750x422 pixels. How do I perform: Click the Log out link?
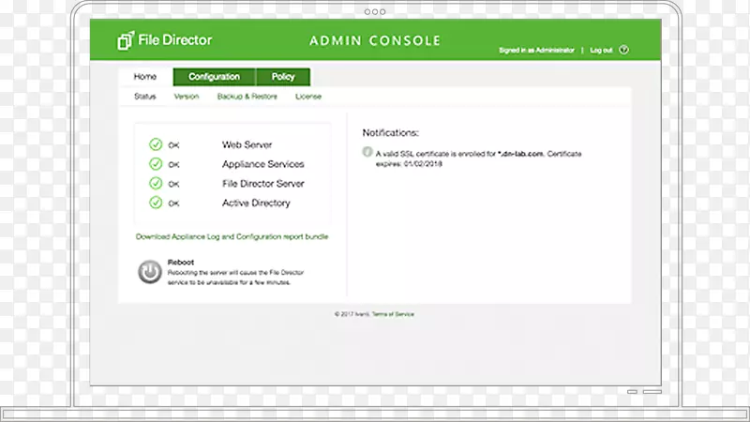[x=601, y=51]
